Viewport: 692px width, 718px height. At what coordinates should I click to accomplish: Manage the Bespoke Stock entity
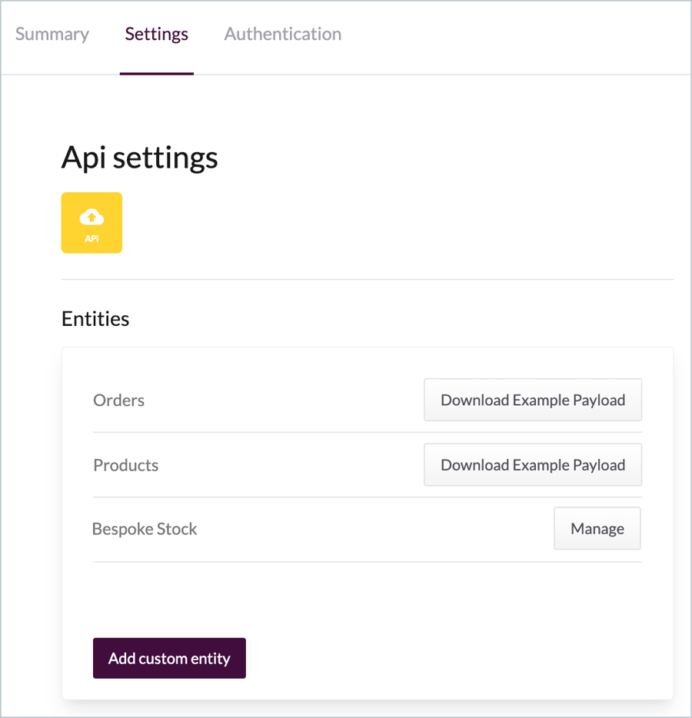(x=597, y=529)
